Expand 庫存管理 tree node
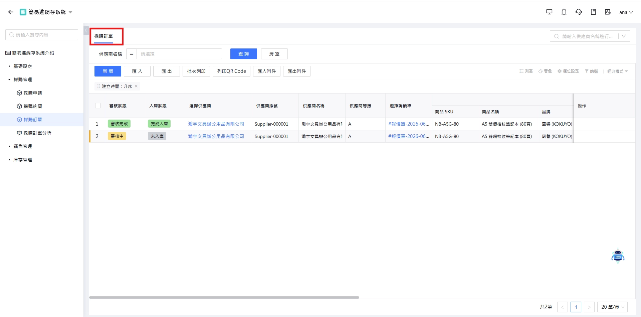Viewport: 641px width, 317px height. (x=9, y=160)
